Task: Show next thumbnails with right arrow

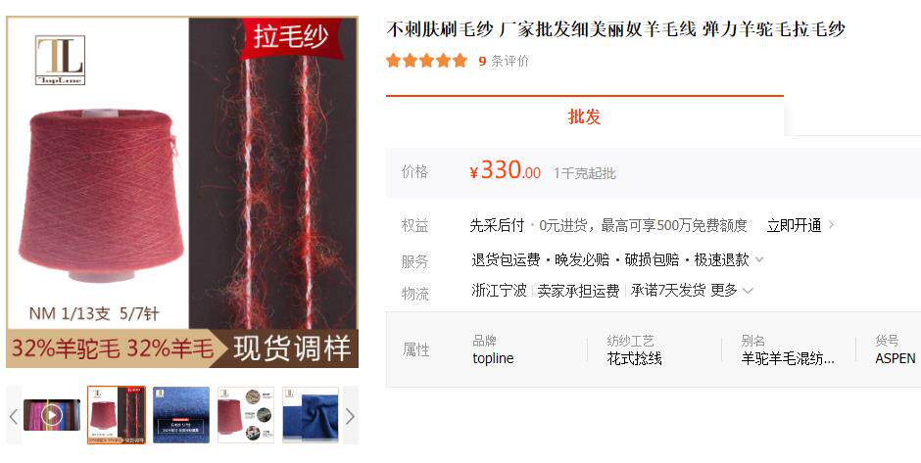Action: coord(350,416)
